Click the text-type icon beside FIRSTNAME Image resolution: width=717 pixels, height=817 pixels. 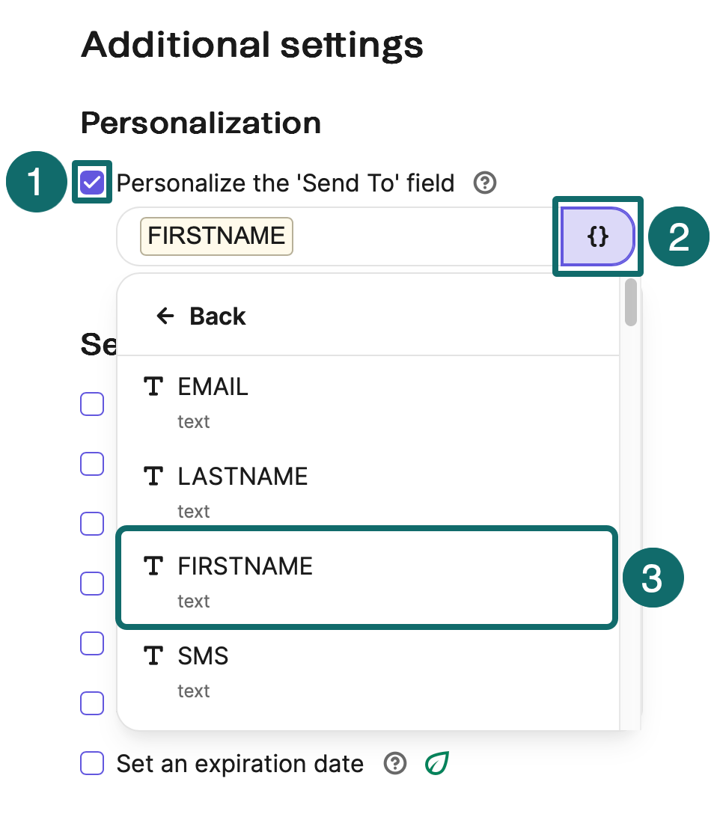pos(153,566)
